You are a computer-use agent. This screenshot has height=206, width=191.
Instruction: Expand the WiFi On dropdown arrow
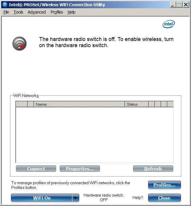pyautogui.click(x=76, y=198)
